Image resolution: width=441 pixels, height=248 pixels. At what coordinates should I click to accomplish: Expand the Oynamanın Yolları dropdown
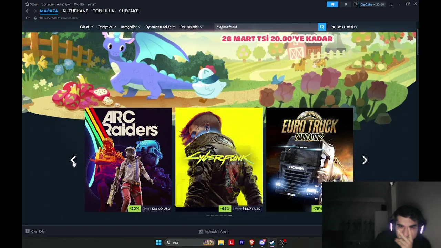tap(160, 27)
